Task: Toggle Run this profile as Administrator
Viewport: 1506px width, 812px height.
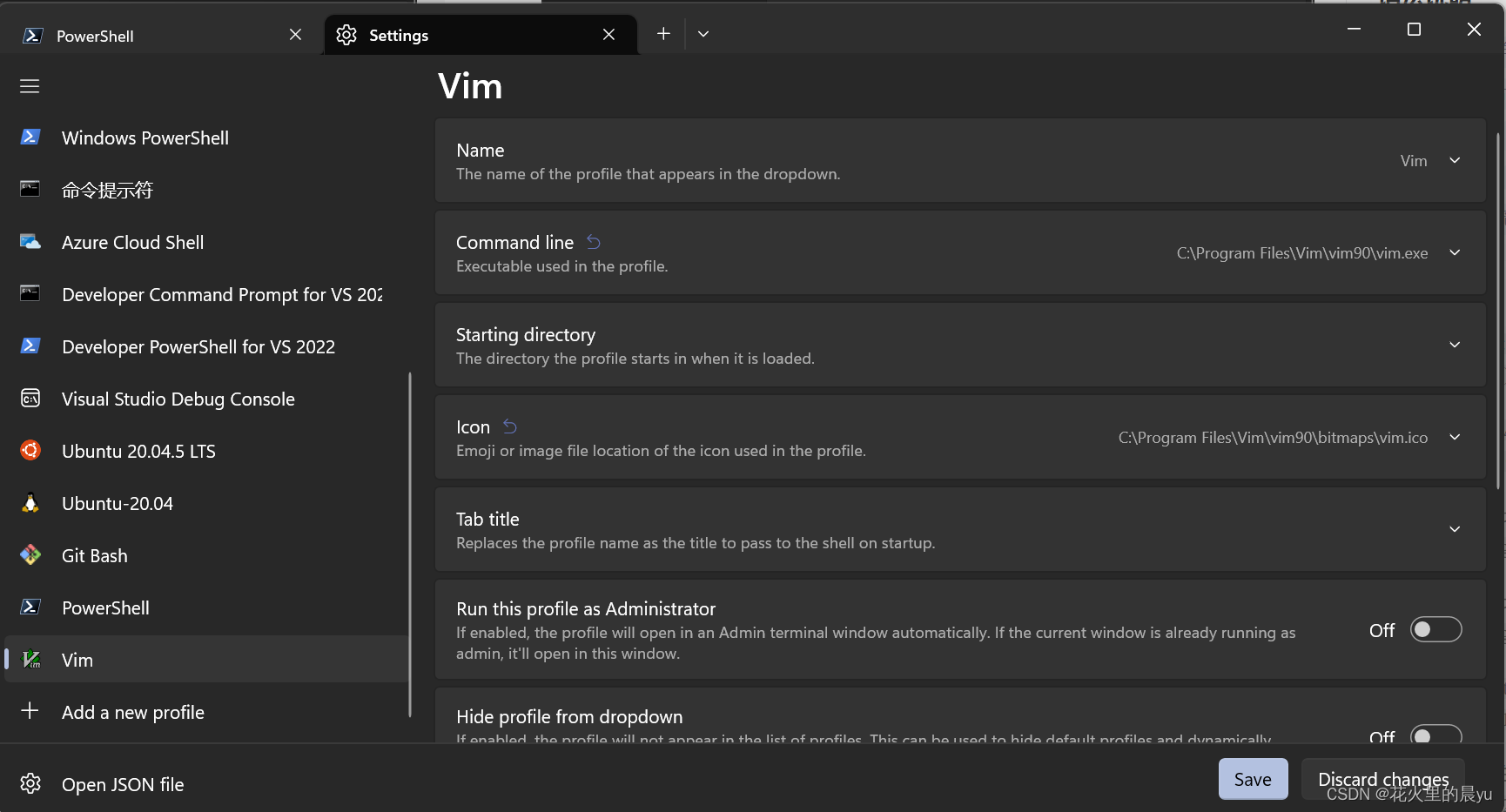Action: tap(1435, 629)
